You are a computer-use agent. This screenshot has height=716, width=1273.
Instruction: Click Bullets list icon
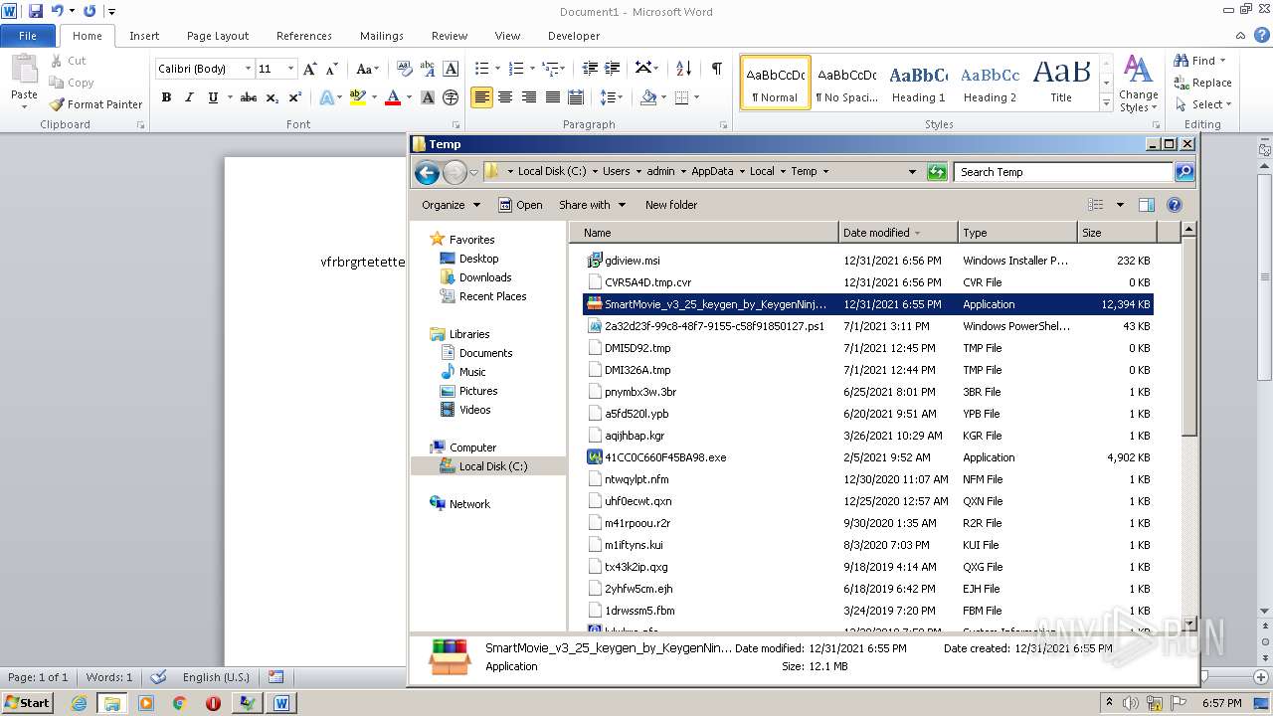point(481,69)
